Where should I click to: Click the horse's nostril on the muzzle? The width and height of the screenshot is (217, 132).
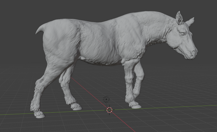(193, 53)
